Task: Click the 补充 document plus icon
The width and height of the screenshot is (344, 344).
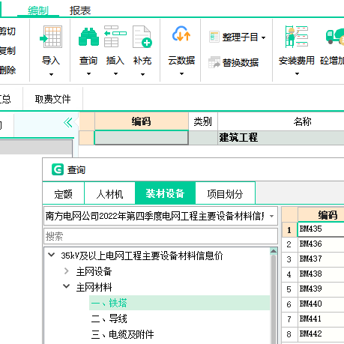Action: (142, 37)
